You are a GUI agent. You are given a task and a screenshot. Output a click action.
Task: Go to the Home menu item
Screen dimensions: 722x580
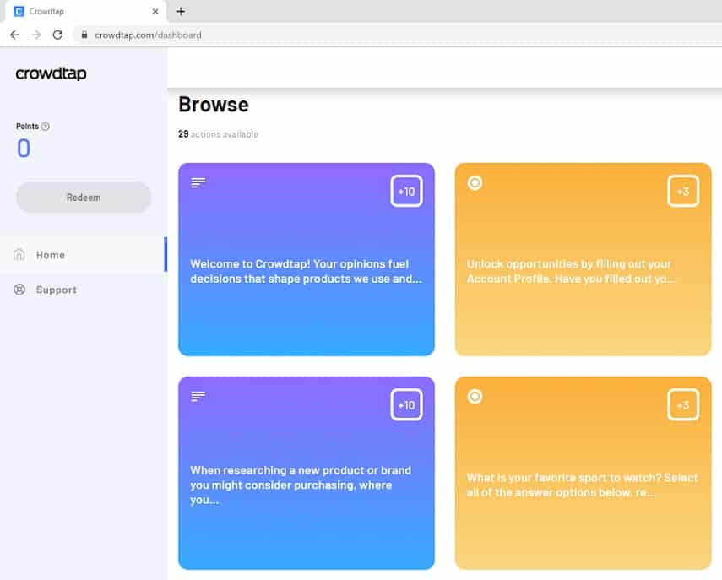coord(83,255)
